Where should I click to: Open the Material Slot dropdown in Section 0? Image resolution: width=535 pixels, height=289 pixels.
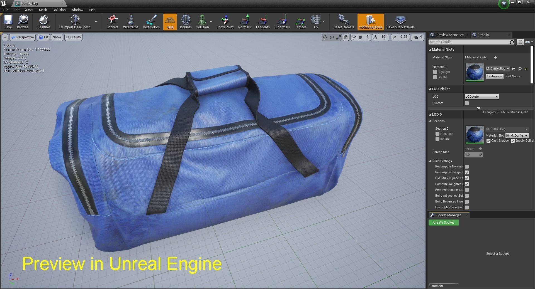click(x=517, y=135)
